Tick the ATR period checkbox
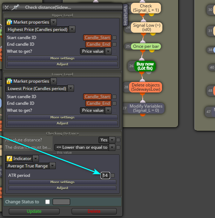215x218 pixels. point(113,175)
